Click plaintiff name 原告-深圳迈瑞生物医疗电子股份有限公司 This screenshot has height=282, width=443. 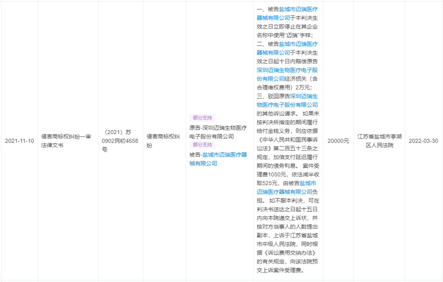[x=218, y=132]
